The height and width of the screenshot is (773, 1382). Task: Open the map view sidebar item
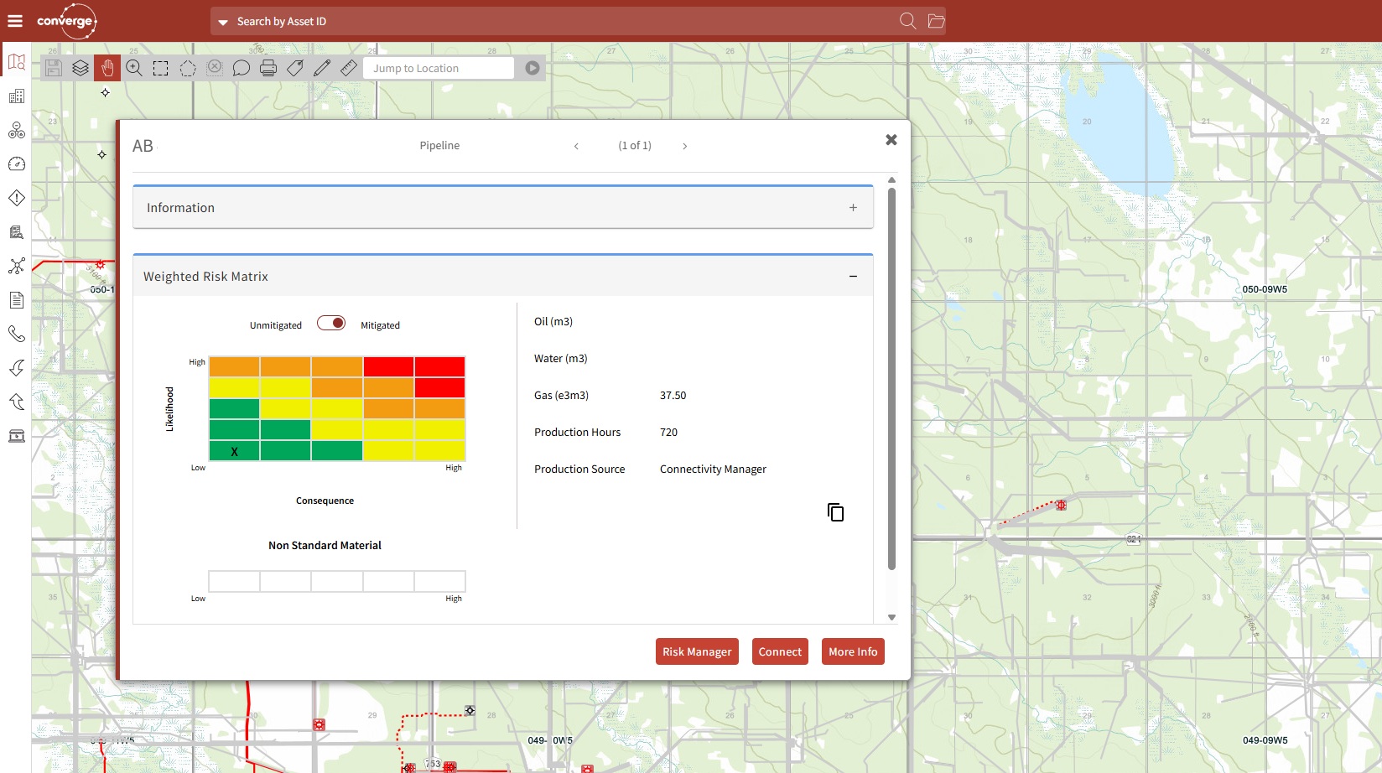(x=16, y=62)
